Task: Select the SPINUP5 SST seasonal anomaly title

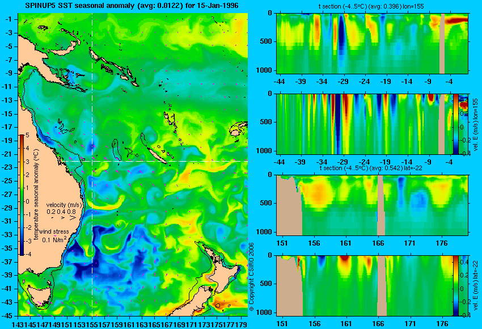Action: click(x=132, y=6)
